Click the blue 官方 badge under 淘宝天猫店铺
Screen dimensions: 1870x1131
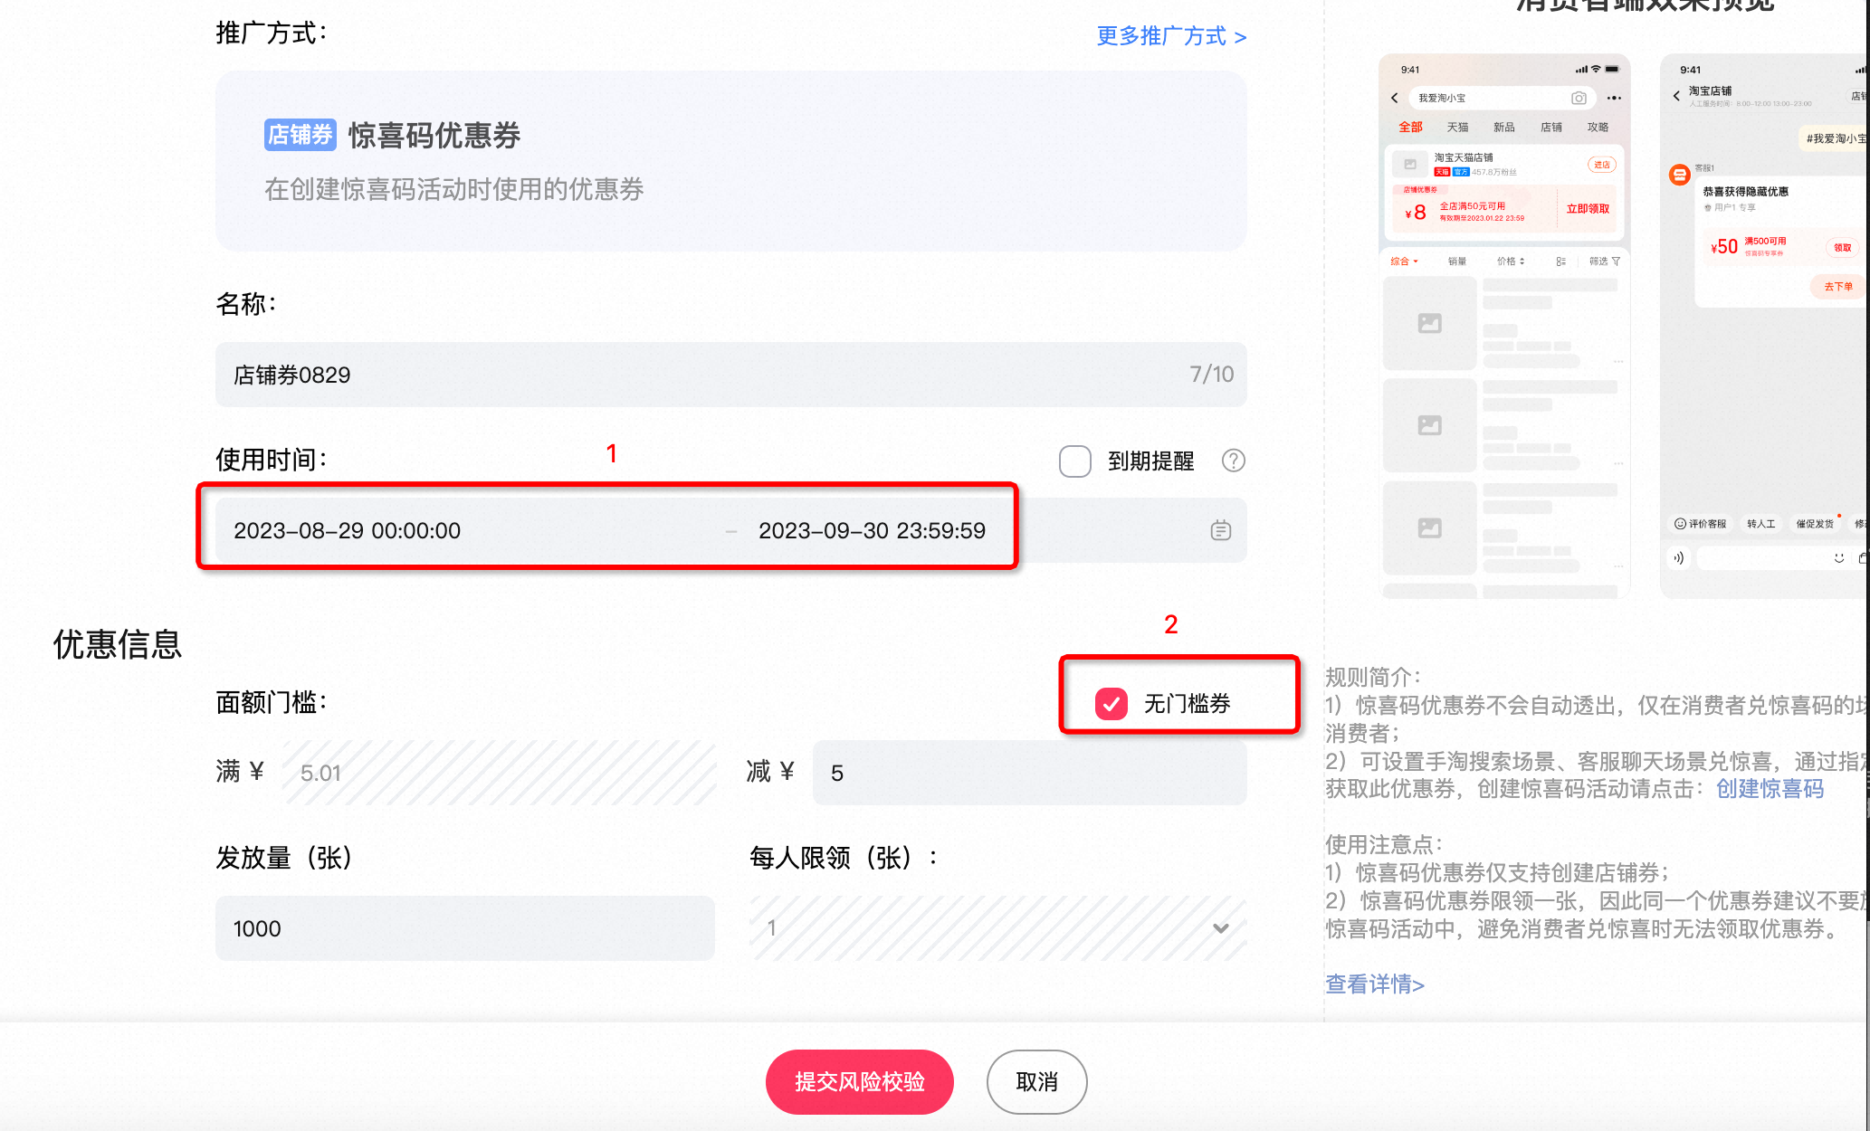(1461, 172)
